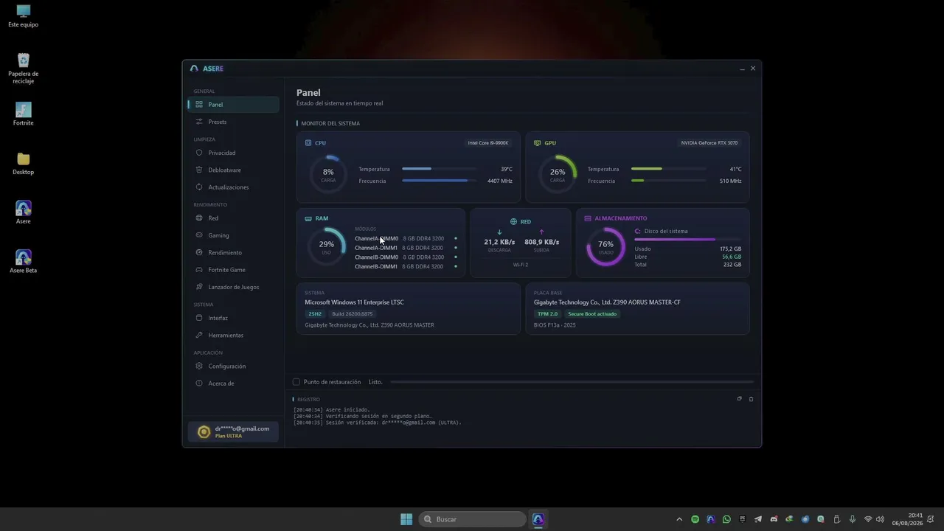The image size is (944, 531).
Task: Open the Panel section in the sidebar
Action: (x=233, y=105)
